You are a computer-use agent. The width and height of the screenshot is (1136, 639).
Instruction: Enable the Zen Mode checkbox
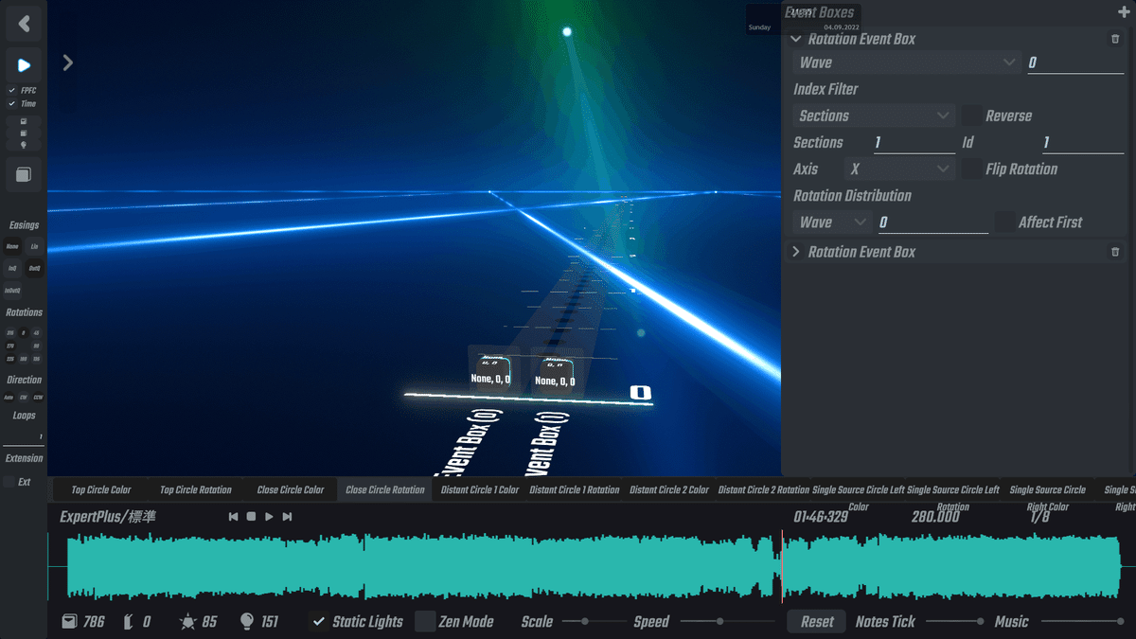[x=425, y=622]
